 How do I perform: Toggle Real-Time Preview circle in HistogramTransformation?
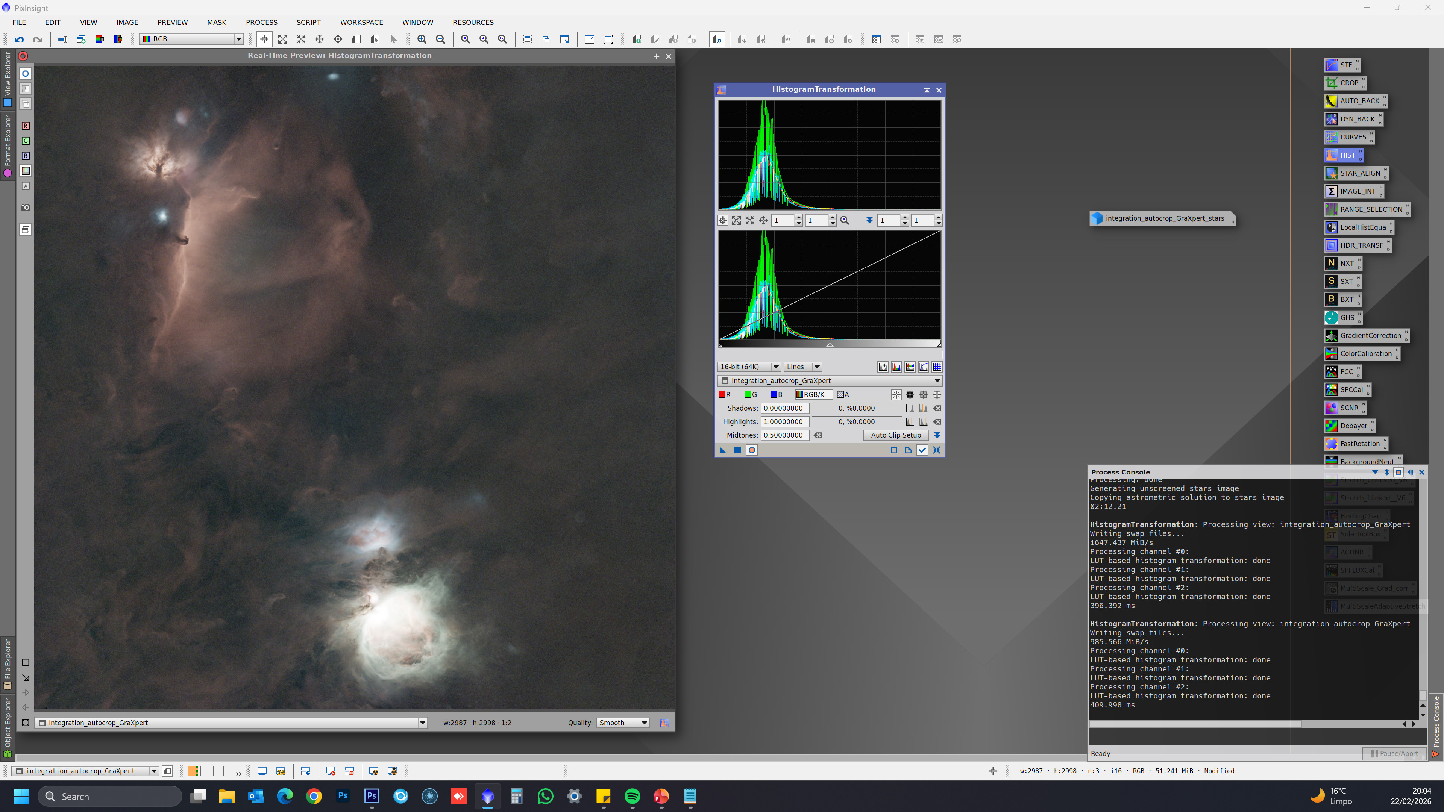[x=752, y=450]
